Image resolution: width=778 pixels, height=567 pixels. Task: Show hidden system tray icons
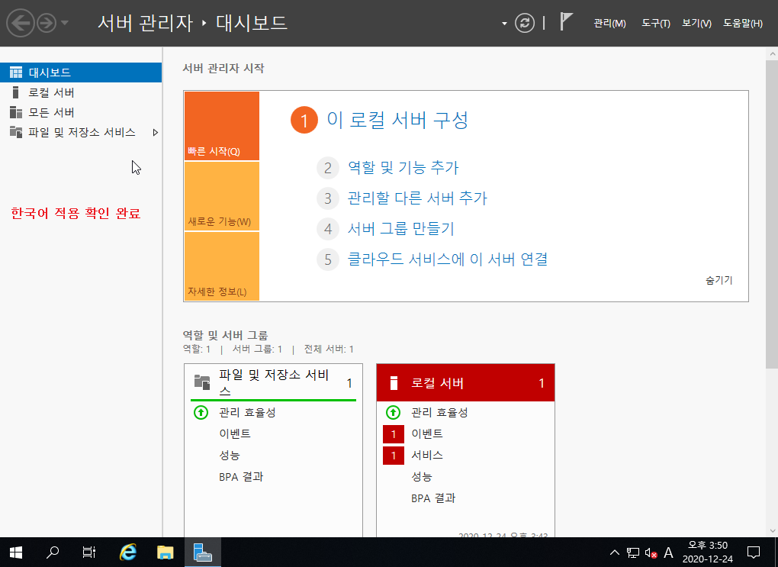(x=614, y=552)
